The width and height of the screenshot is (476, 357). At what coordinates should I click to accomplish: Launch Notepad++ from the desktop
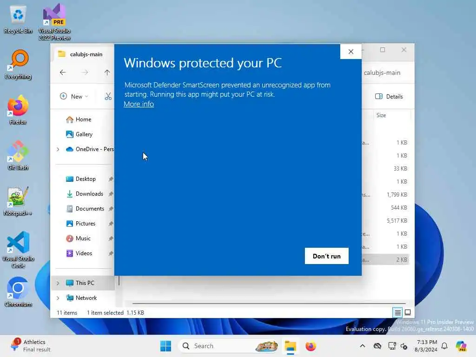18,201
